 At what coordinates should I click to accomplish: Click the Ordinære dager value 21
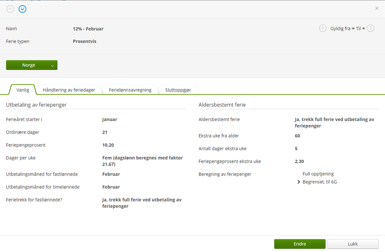click(x=105, y=132)
